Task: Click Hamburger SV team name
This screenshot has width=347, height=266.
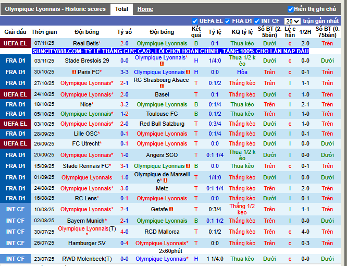Action: [x=87, y=243]
